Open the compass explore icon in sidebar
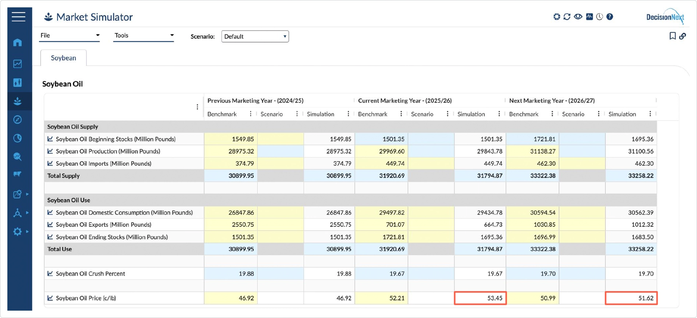The width and height of the screenshot is (697, 318). click(x=17, y=120)
